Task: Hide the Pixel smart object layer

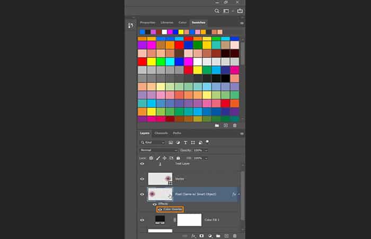Action: (x=142, y=194)
